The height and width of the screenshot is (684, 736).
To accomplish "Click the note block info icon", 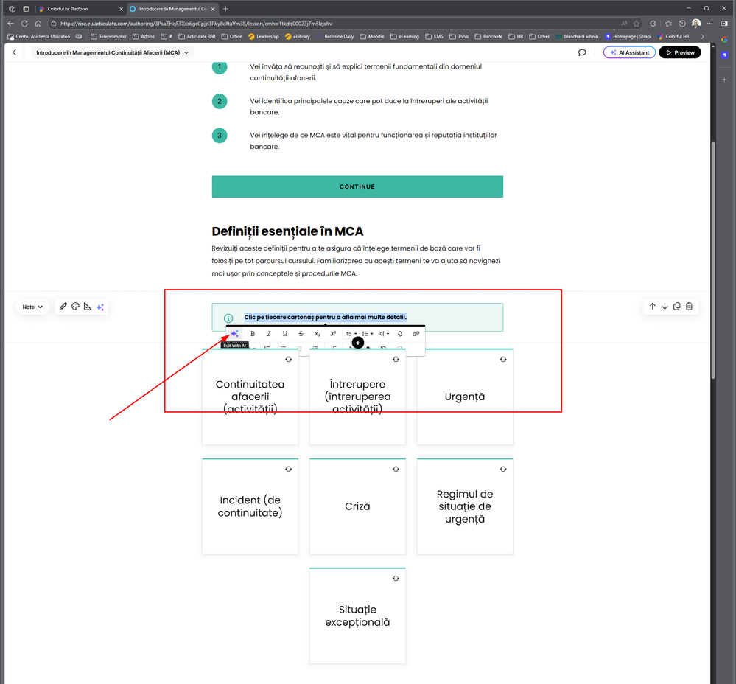I will [228, 318].
